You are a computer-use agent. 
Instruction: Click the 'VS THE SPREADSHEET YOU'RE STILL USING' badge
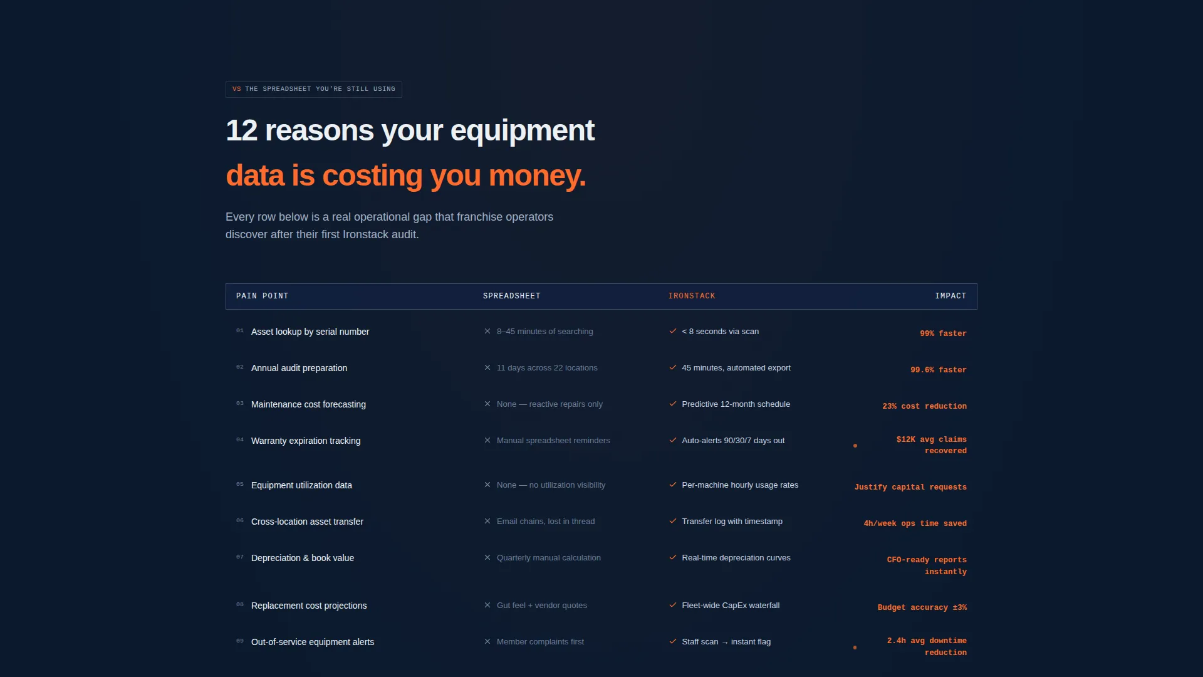coord(314,89)
